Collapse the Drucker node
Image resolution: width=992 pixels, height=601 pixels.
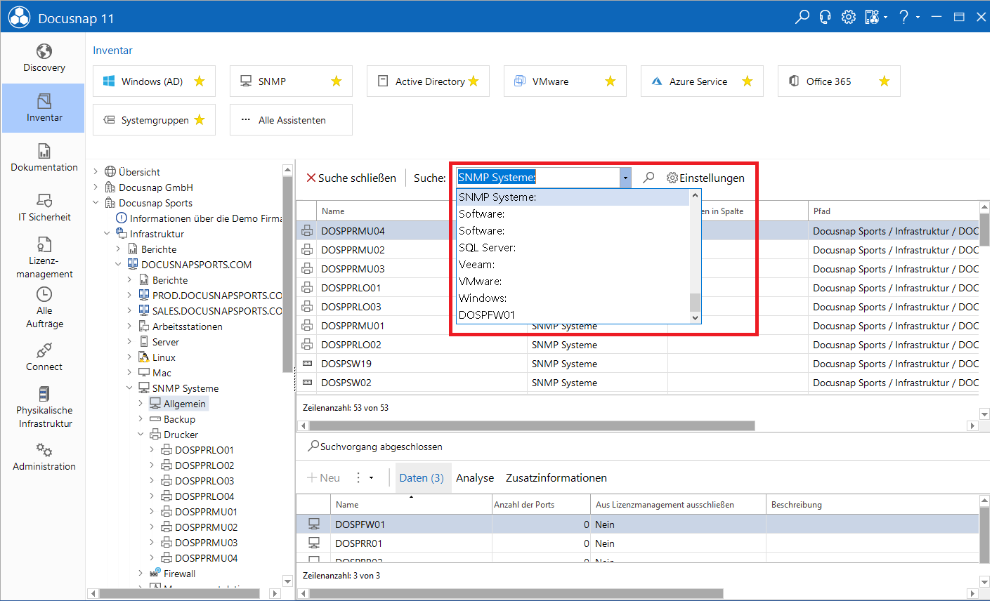pyautogui.click(x=141, y=435)
